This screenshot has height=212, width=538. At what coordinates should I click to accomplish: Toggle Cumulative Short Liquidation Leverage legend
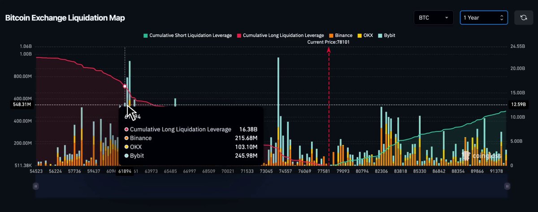[187, 35]
